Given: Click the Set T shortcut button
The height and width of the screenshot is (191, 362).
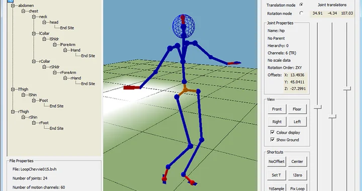Looking at the screenshot, I should click(277, 175).
